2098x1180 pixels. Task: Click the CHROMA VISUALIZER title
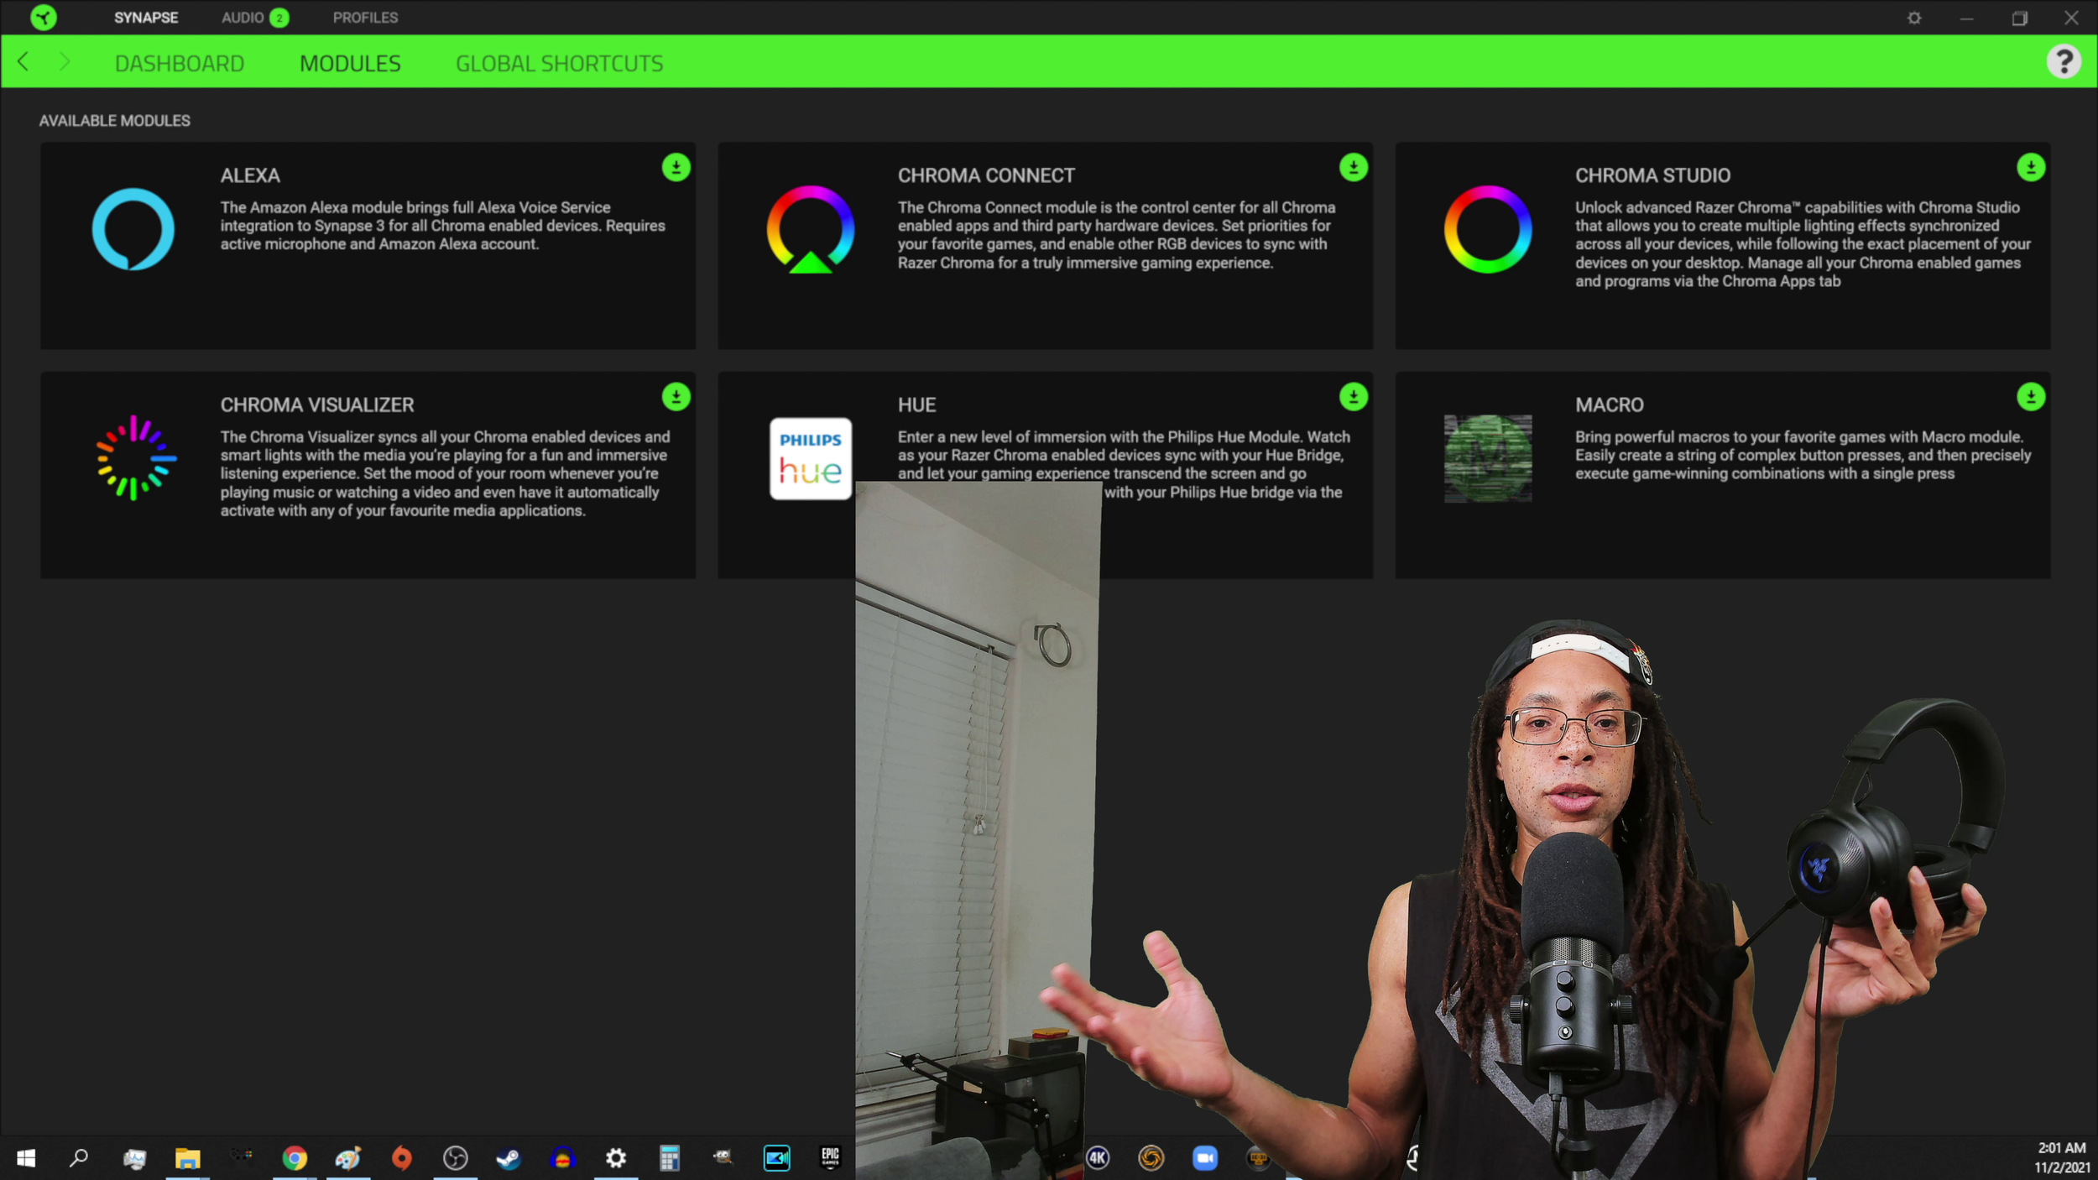317,405
